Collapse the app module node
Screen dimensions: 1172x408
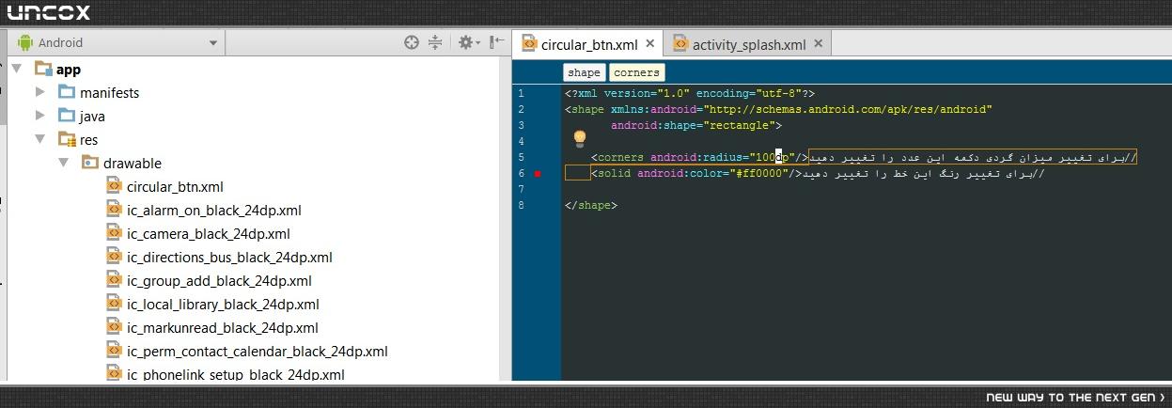(x=17, y=69)
